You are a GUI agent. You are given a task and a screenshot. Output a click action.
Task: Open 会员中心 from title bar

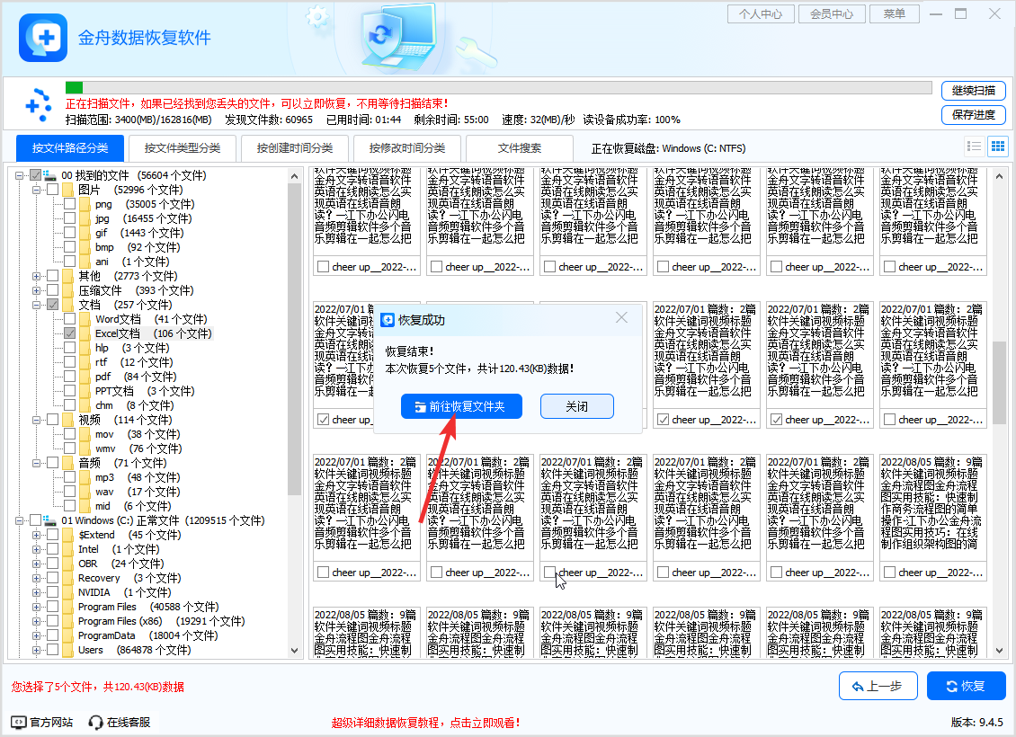click(x=832, y=13)
